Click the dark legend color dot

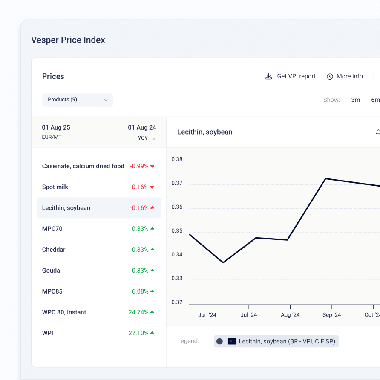pyautogui.click(x=219, y=341)
